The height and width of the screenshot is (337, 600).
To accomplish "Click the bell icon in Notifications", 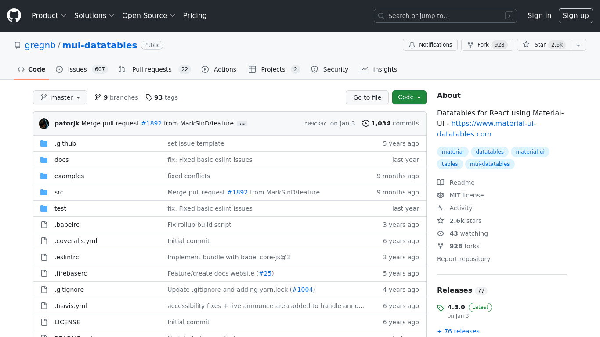I will [412, 45].
